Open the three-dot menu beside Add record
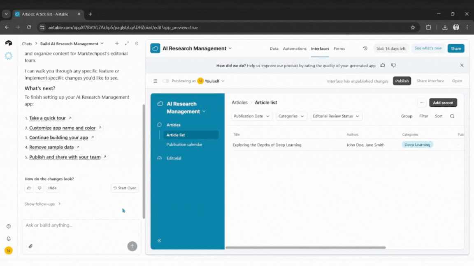This screenshot has width=474, height=266. (x=421, y=103)
